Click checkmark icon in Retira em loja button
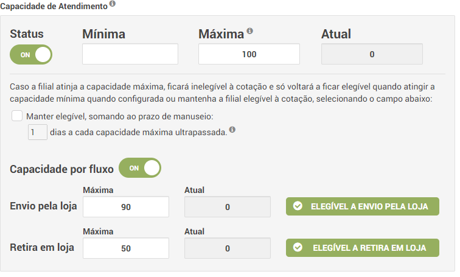This screenshot has height=277, width=460. pos(298,248)
